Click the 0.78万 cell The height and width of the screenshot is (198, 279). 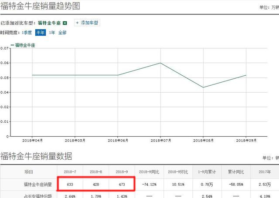coord(207,185)
